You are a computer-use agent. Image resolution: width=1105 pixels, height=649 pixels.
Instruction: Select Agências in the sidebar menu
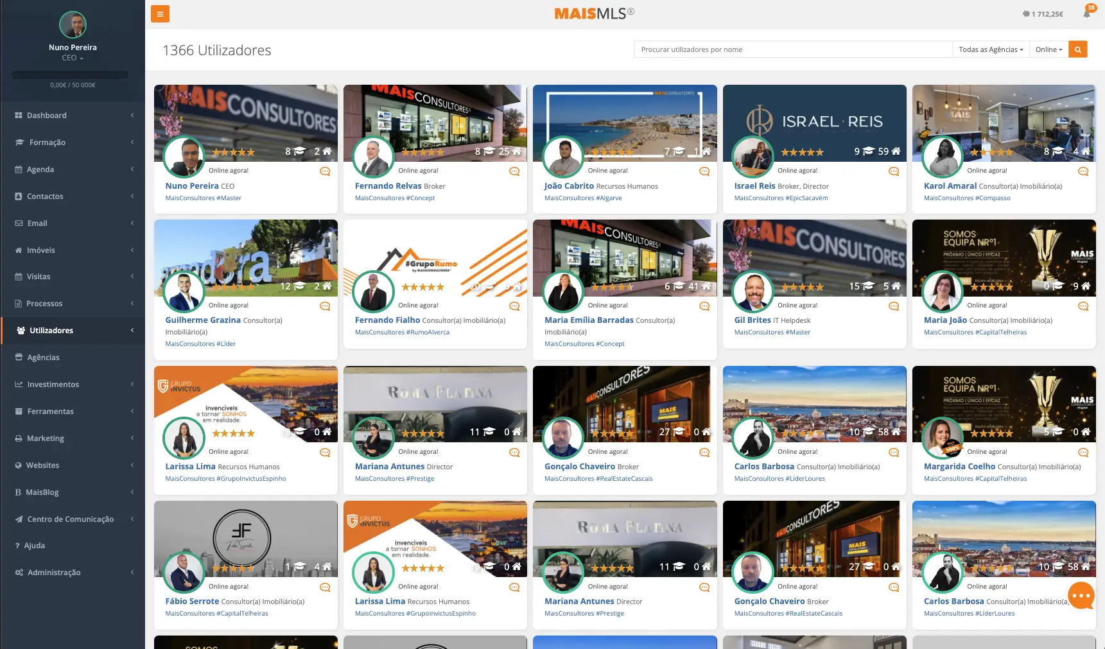43,357
